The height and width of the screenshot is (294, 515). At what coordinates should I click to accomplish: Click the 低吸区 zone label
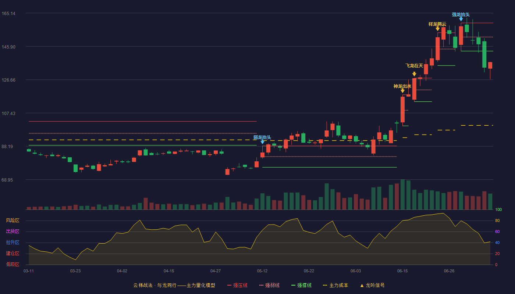pyautogui.click(x=13, y=264)
